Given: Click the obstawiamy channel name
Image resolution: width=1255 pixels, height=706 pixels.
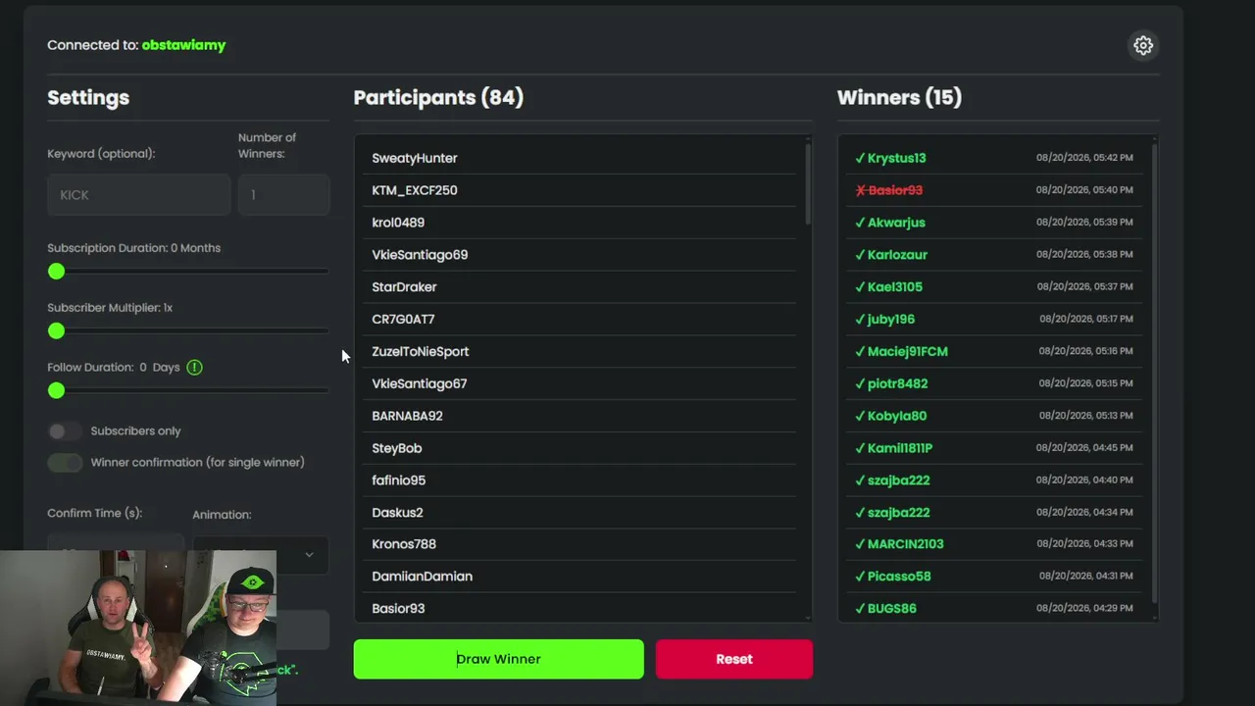Looking at the screenshot, I should coord(183,45).
